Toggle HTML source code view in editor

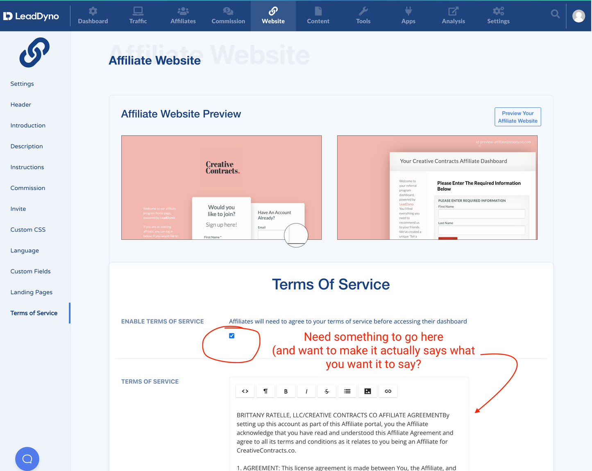tap(245, 391)
